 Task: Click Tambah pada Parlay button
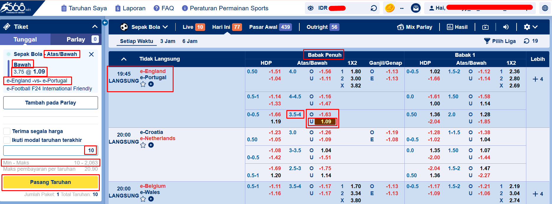(50, 103)
